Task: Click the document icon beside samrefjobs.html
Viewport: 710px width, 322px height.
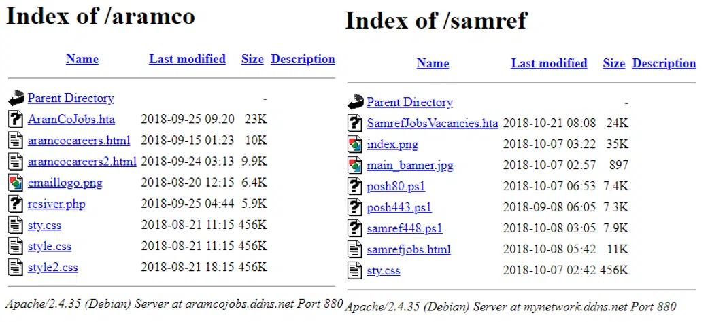Action: (355, 249)
